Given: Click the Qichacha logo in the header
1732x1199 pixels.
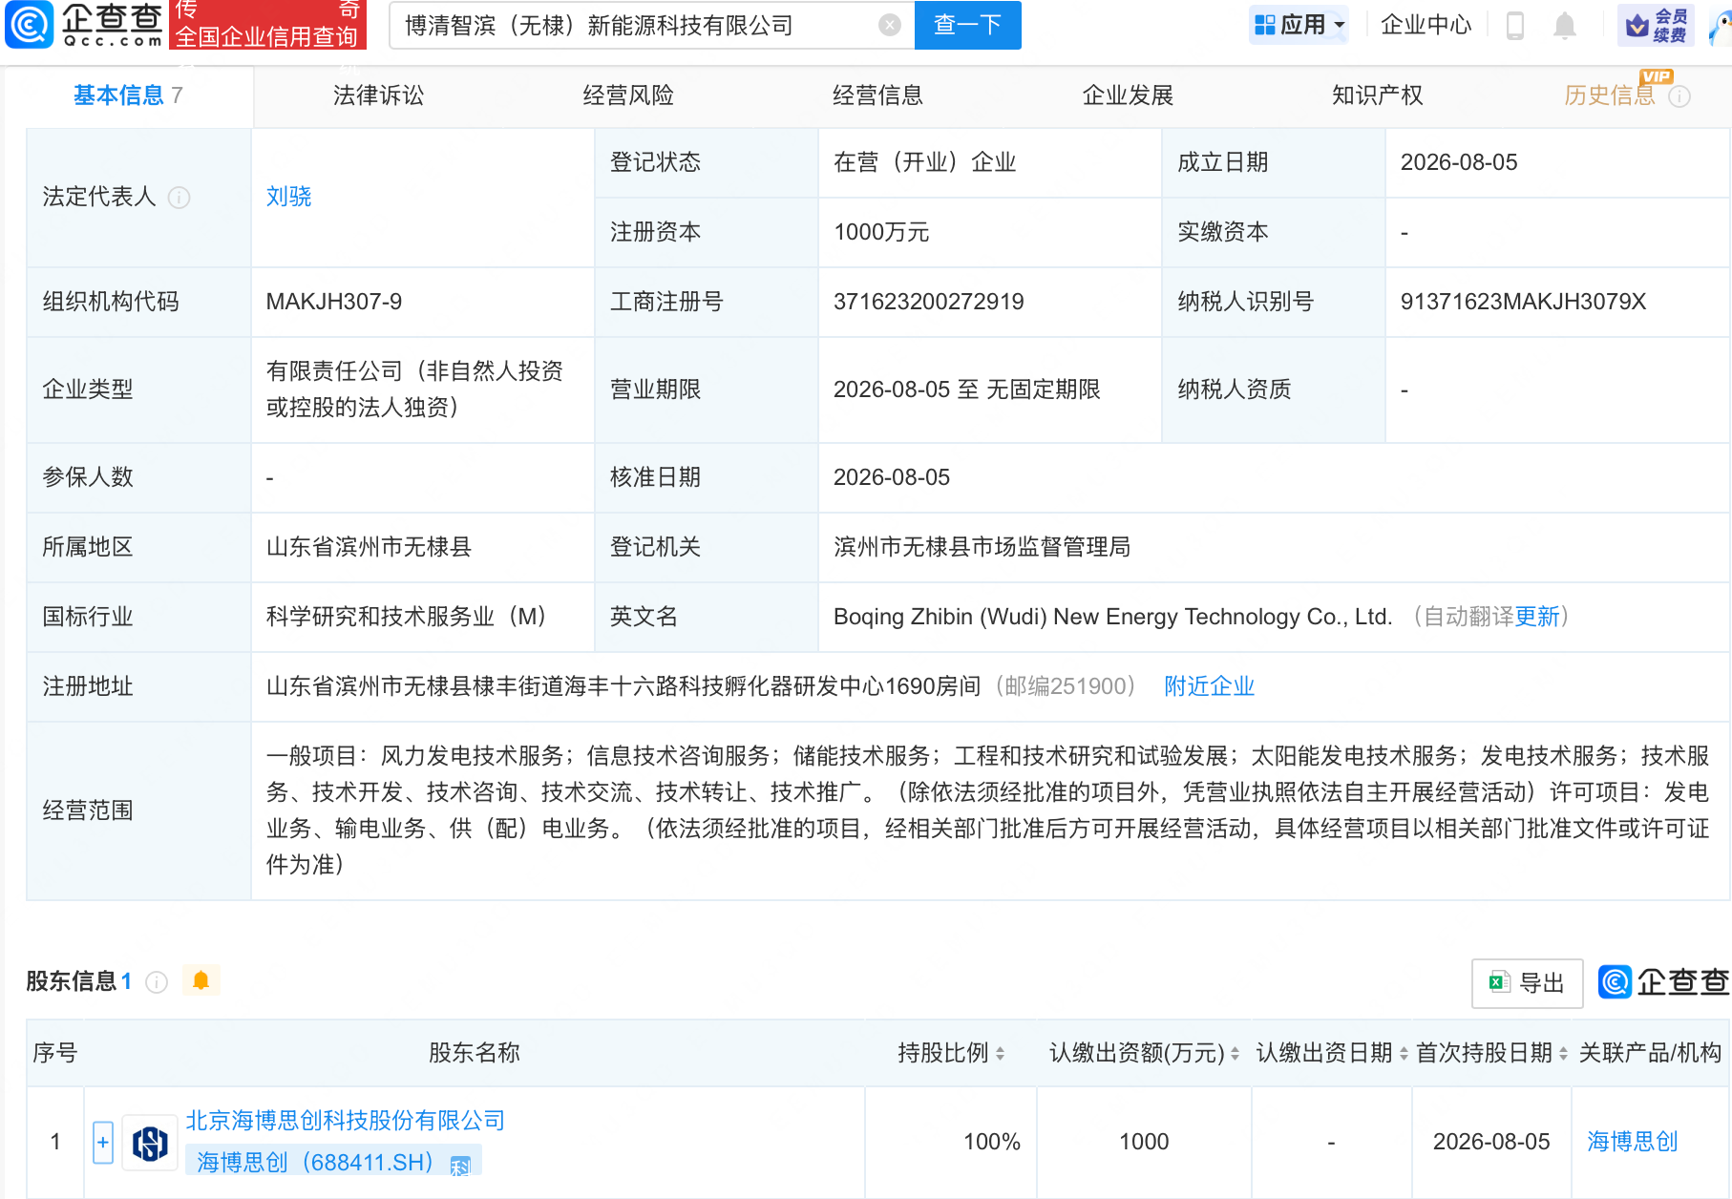Looking at the screenshot, I should click(84, 24).
